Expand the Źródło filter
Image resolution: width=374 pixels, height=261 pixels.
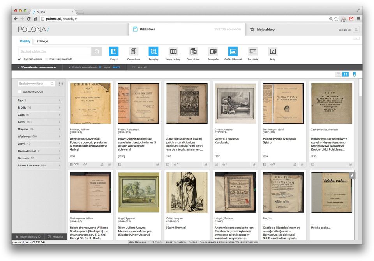pos(39,107)
